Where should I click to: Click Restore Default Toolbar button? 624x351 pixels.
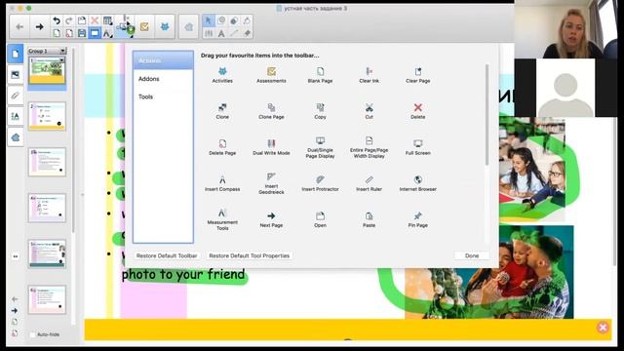click(167, 255)
